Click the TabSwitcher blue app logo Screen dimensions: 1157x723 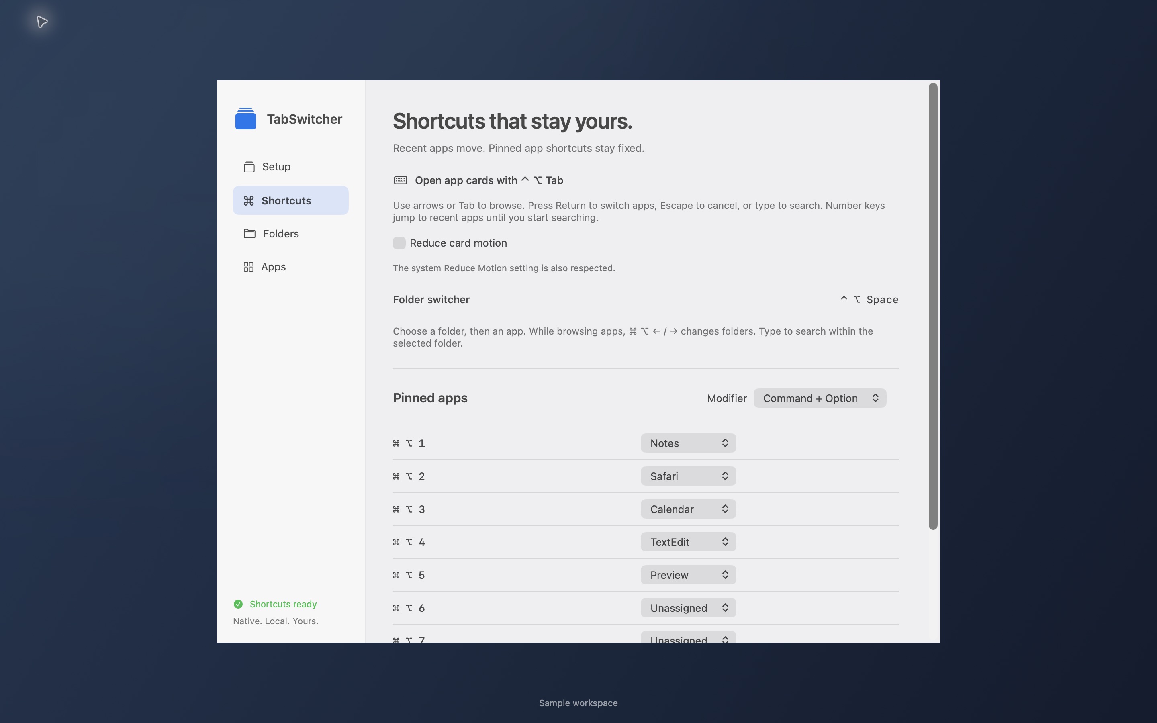point(245,118)
